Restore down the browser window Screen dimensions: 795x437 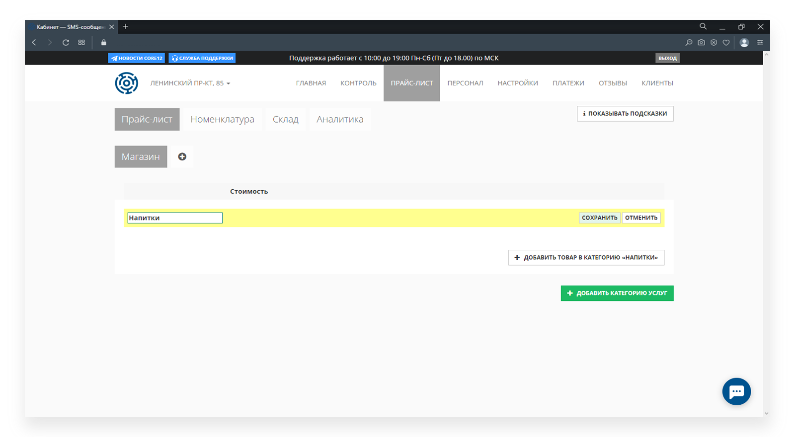(x=741, y=27)
